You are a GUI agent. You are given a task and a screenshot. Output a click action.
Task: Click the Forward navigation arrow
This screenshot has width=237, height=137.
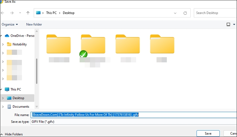(x=11, y=13)
